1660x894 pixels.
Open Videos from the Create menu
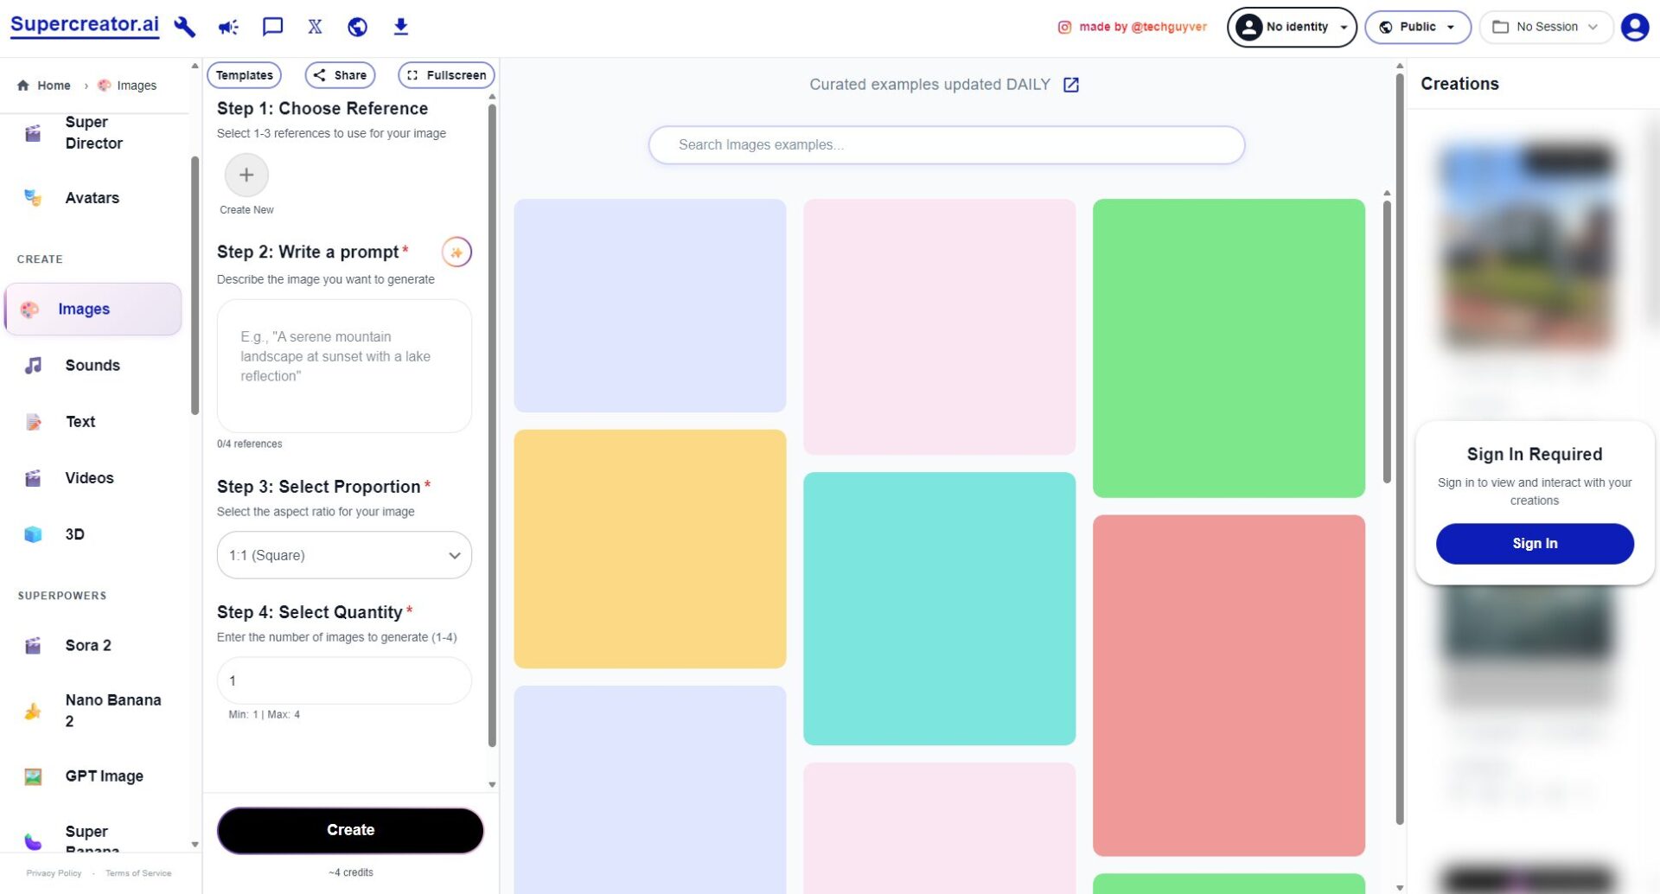89,478
